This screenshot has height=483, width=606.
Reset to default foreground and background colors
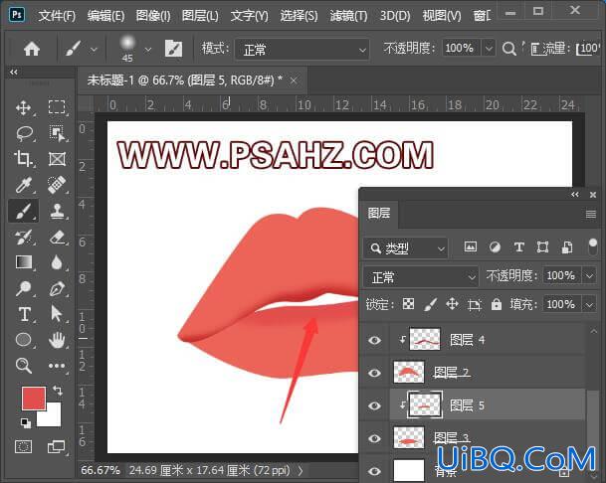pos(26,422)
